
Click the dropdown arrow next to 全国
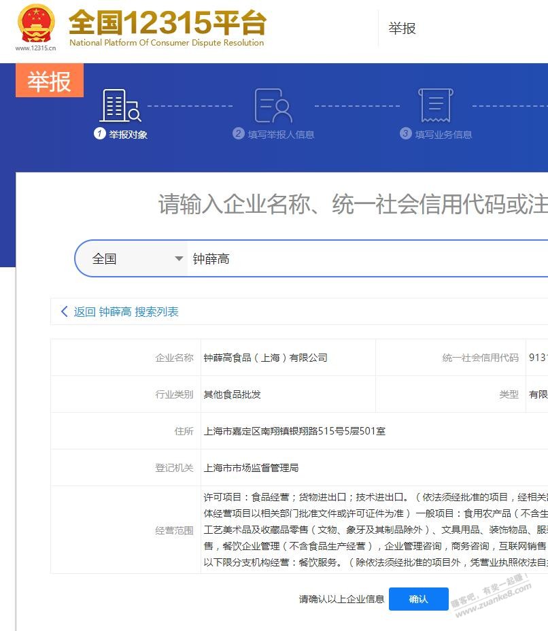click(x=179, y=259)
